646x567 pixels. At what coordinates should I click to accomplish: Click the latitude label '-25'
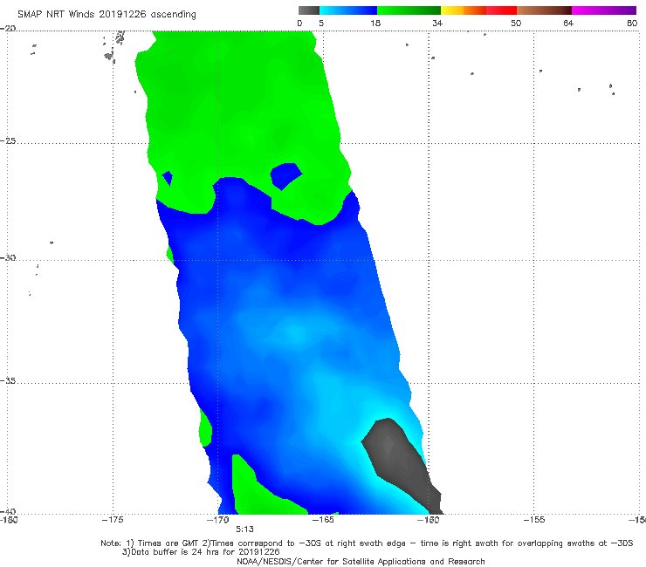8,140
